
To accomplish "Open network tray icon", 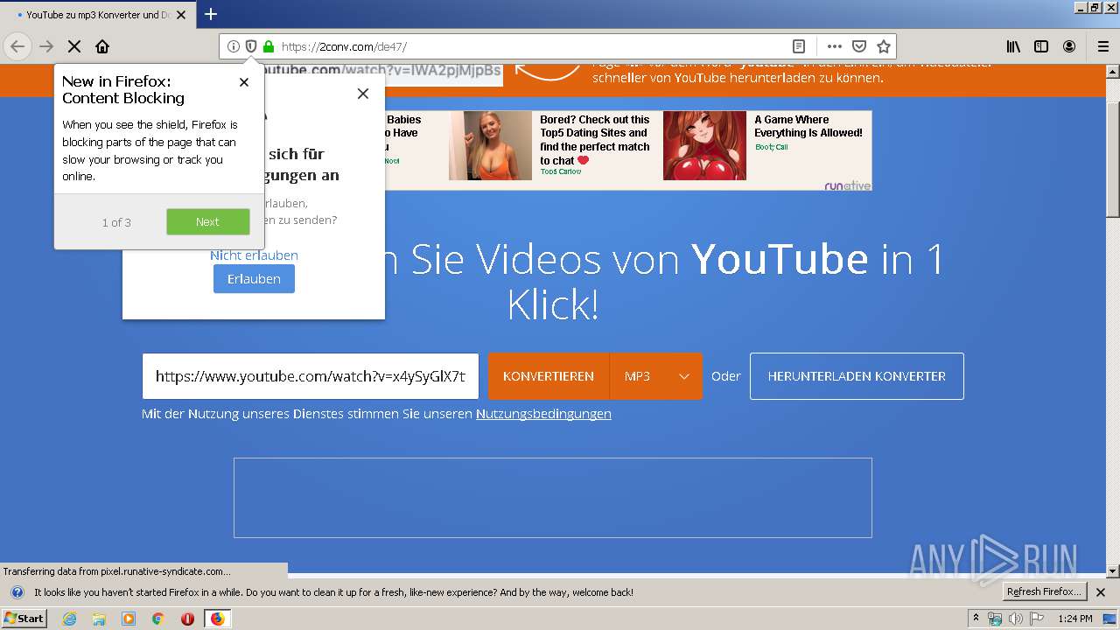I will pos(995,619).
